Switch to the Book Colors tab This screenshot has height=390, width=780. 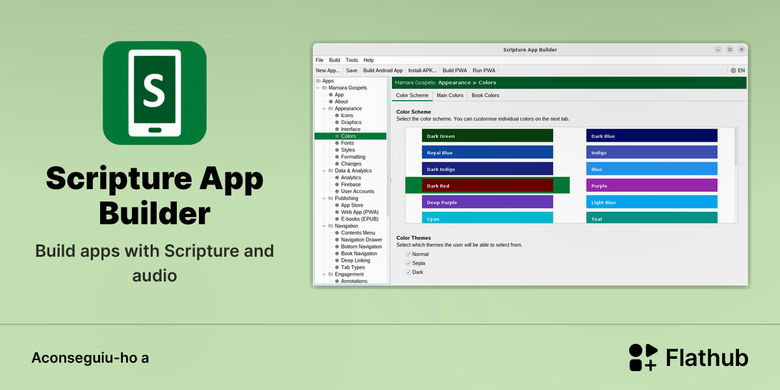pos(486,96)
